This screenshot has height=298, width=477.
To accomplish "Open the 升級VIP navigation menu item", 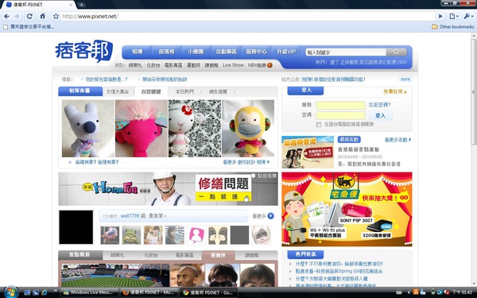I will pyautogui.click(x=286, y=52).
